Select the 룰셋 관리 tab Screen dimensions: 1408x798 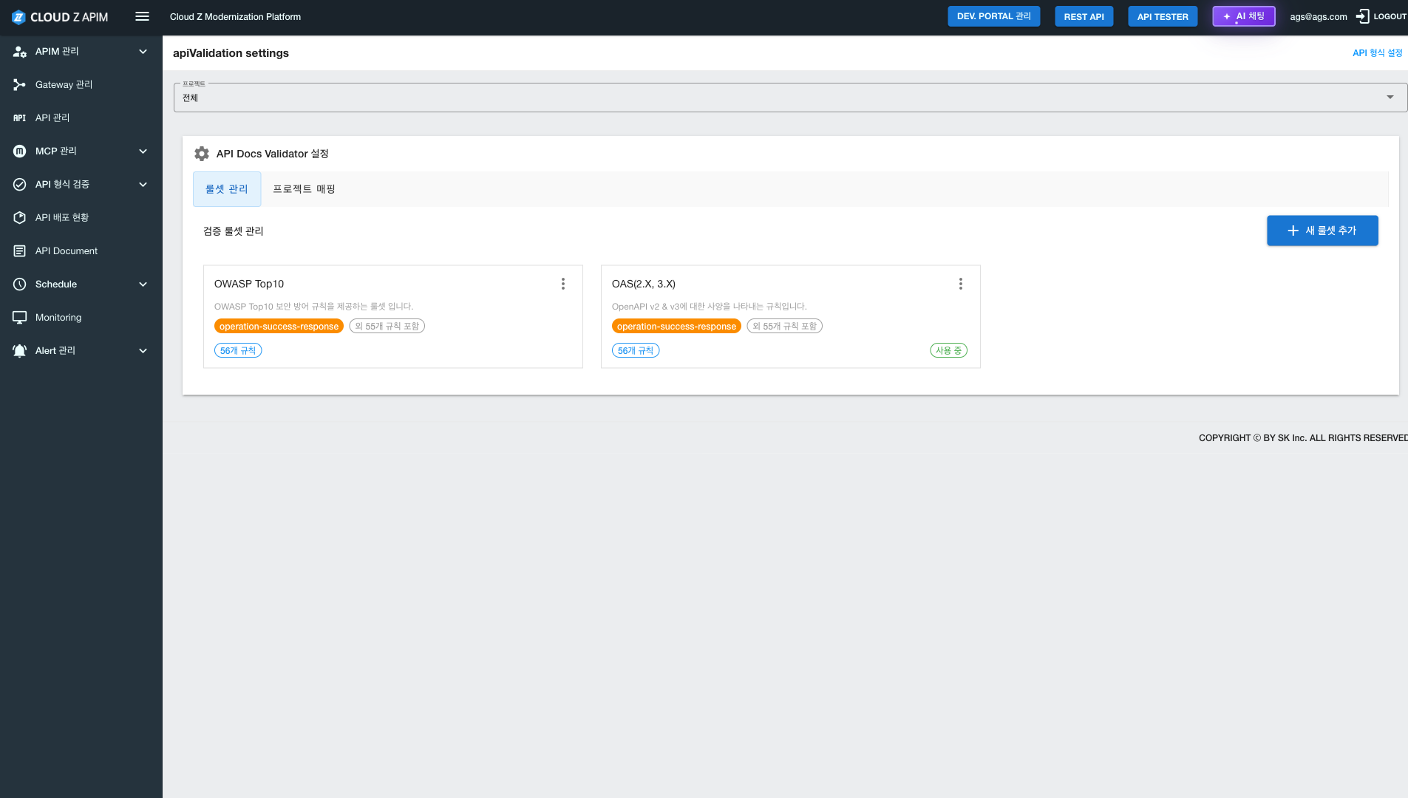[226, 189]
